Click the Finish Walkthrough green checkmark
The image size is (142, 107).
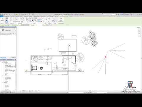click(61, 18)
